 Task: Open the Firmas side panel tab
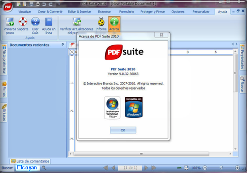[x=4, y=89]
